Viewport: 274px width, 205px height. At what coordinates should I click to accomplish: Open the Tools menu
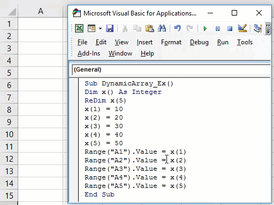tap(245, 42)
